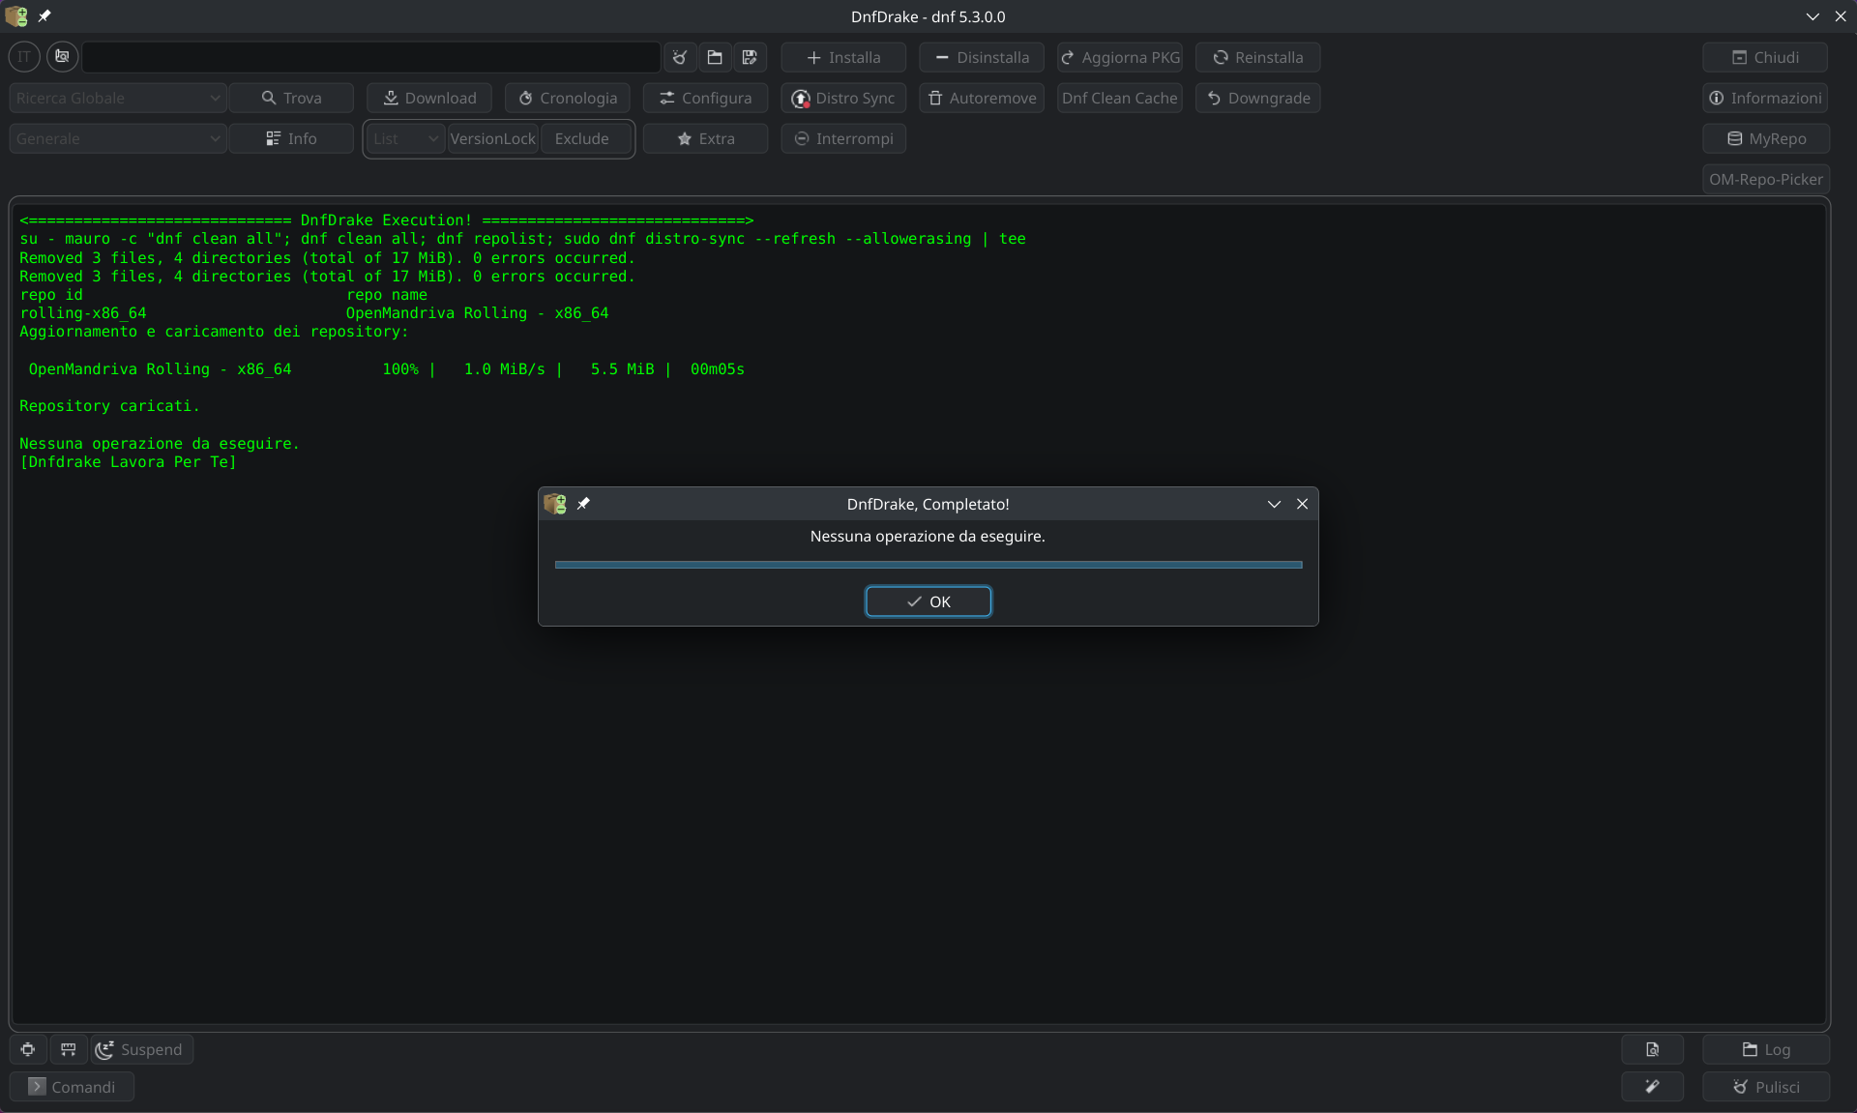The width and height of the screenshot is (1857, 1113).
Task: Click the IT language round icon
Action: click(x=24, y=57)
